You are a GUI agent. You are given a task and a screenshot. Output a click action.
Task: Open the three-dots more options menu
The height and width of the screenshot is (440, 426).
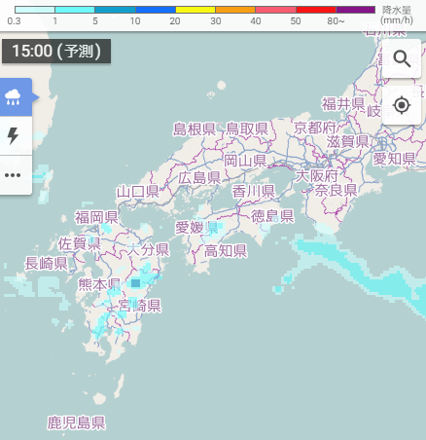[x=13, y=175]
